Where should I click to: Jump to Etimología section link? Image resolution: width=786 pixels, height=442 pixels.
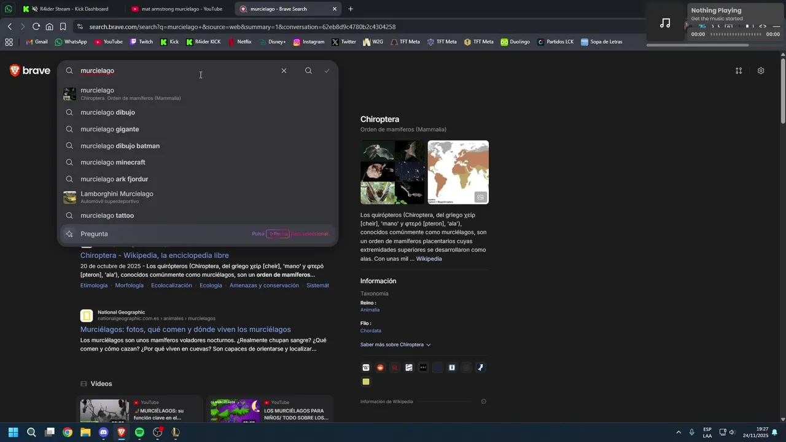coord(94,285)
